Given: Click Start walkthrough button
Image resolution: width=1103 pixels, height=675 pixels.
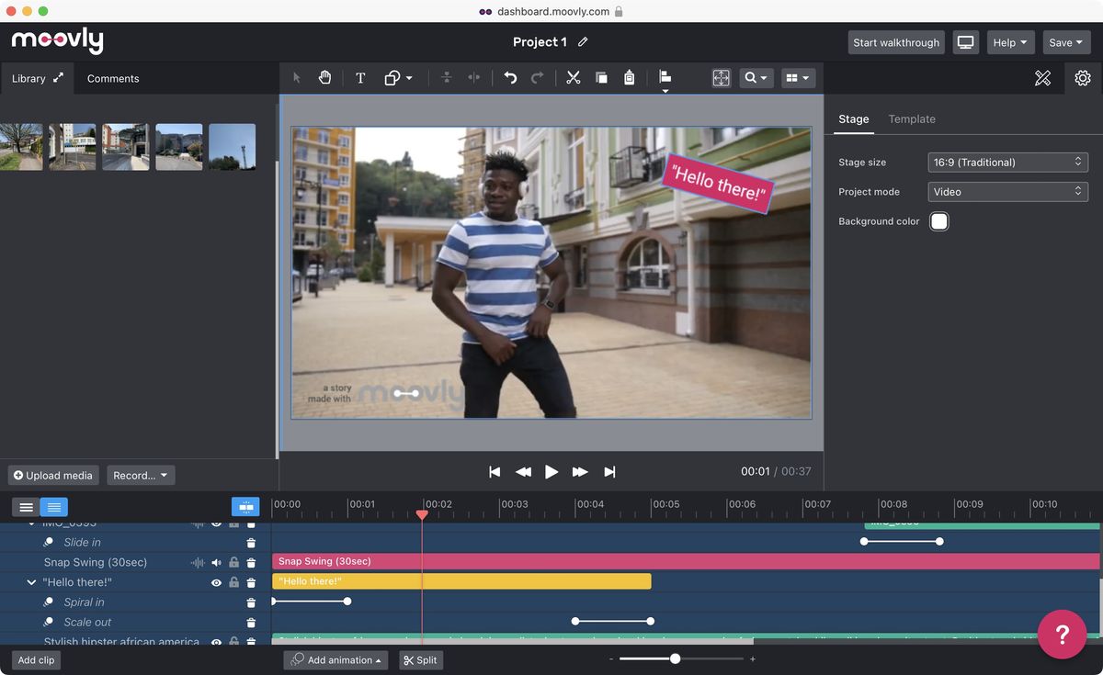Looking at the screenshot, I should click(x=895, y=42).
